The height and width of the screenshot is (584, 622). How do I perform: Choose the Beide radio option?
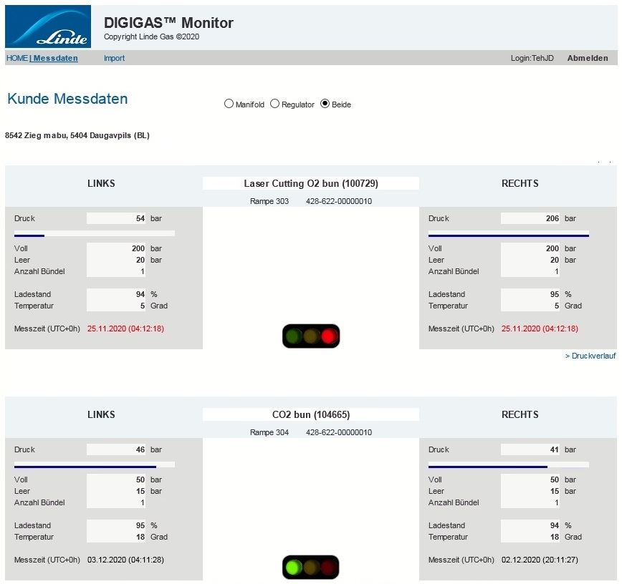point(325,104)
